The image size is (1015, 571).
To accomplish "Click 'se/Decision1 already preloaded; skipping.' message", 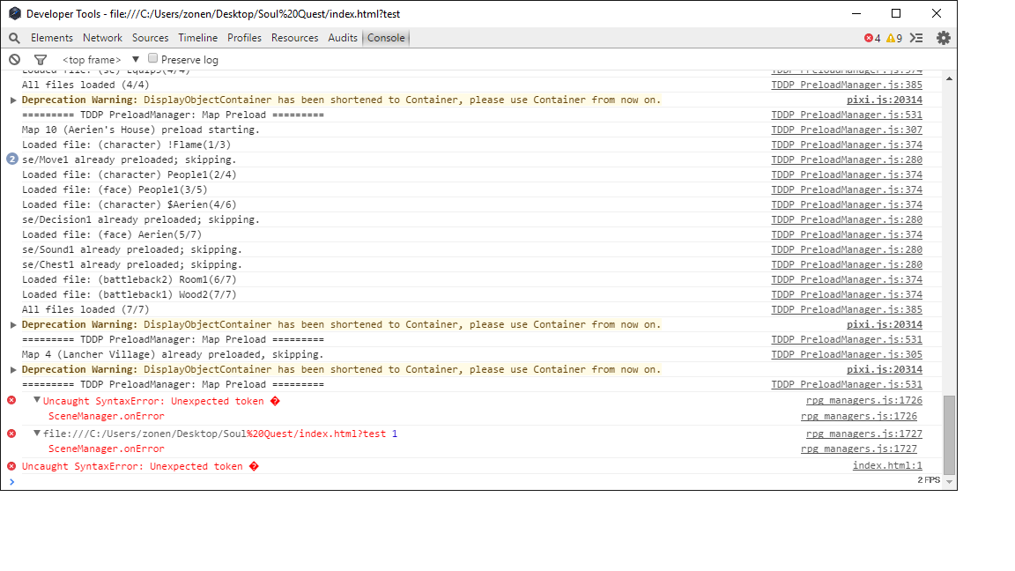I will (140, 219).
